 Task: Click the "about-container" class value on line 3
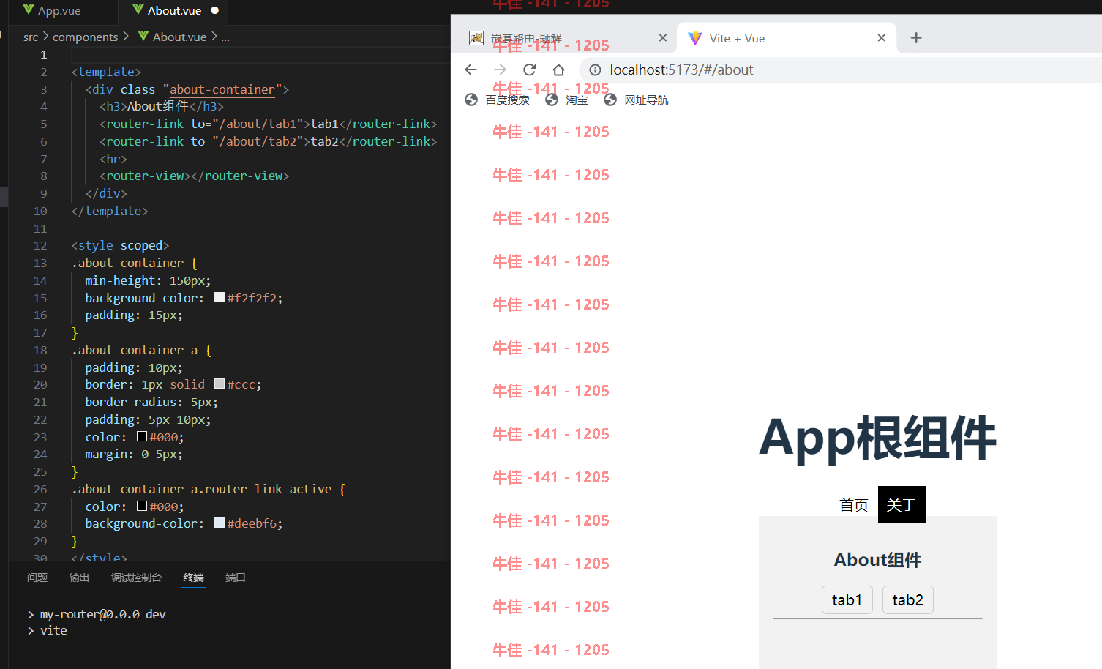tap(222, 89)
